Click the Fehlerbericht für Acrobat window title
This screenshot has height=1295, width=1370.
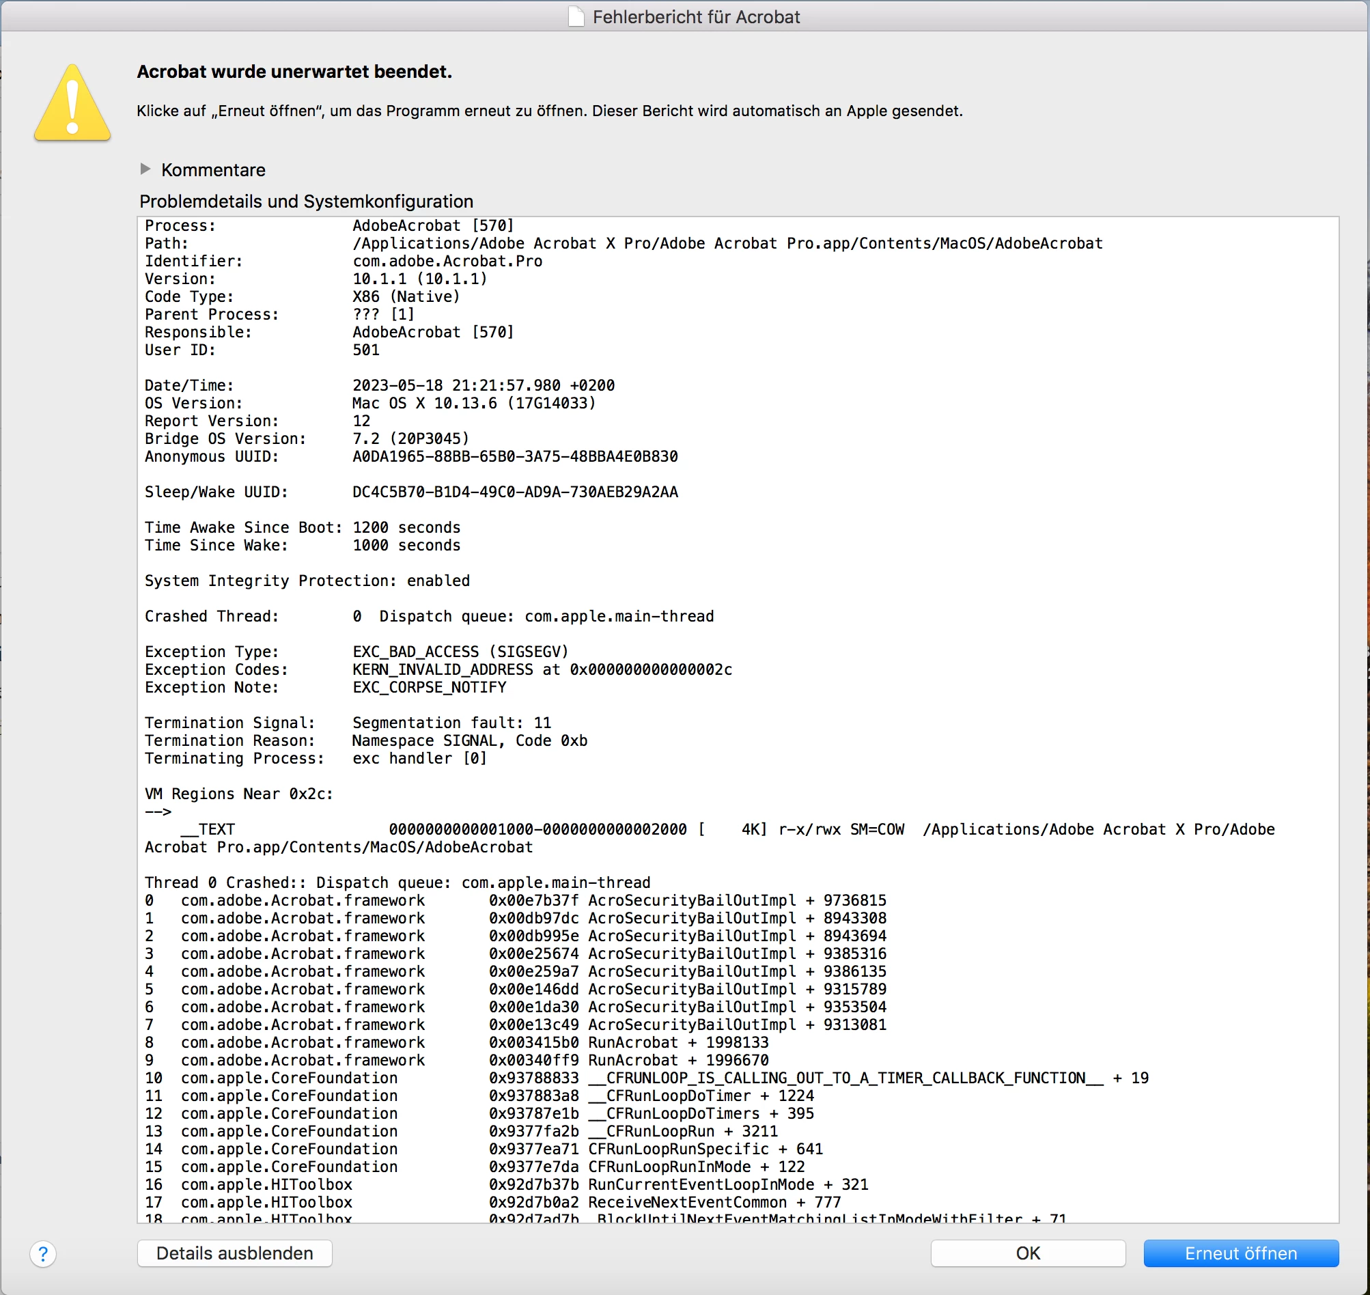(696, 16)
